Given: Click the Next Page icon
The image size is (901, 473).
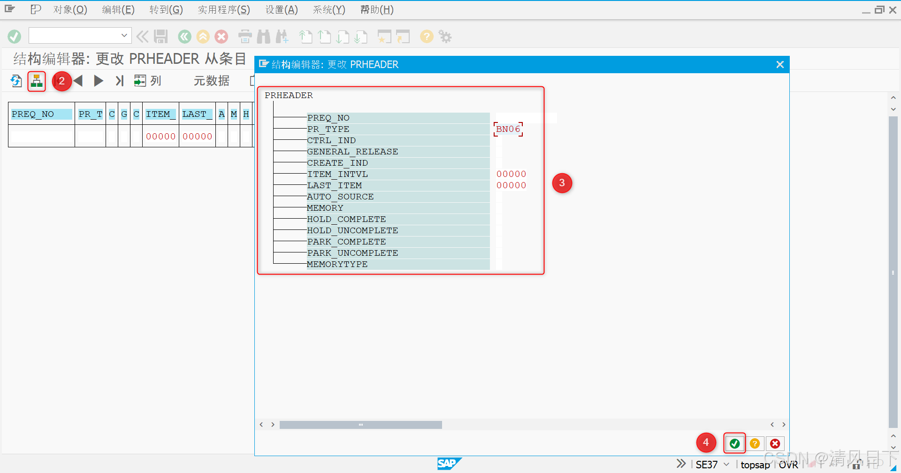Looking at the screenshot, I should 343,36.
